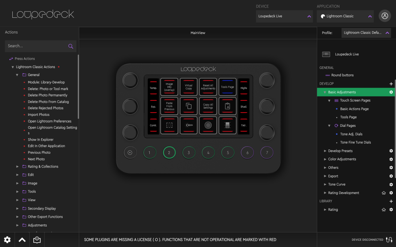Select the Highs dial slot
The width and height of the screenshot is (396, 247).
point(244,88)
